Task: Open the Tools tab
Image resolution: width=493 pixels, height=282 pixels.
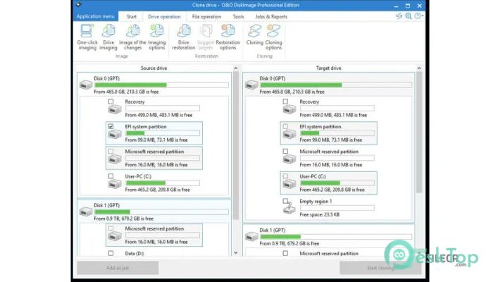Action: point(238,17)
